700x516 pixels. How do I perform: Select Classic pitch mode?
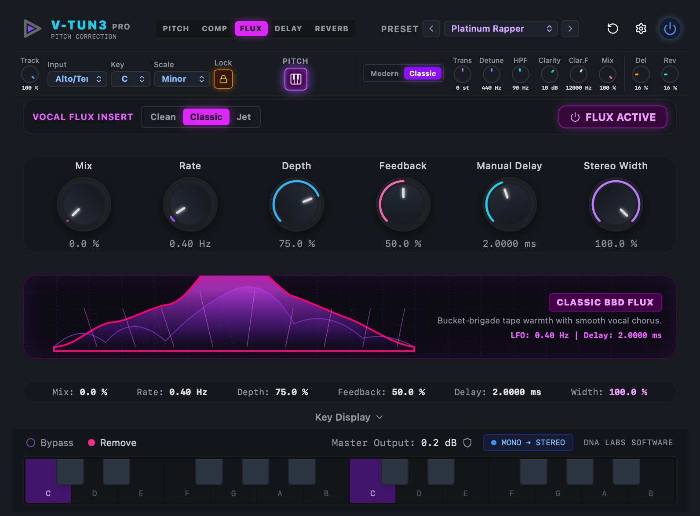point(423,73)
